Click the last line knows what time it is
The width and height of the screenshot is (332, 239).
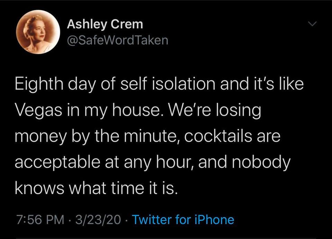tap(96, 188)
